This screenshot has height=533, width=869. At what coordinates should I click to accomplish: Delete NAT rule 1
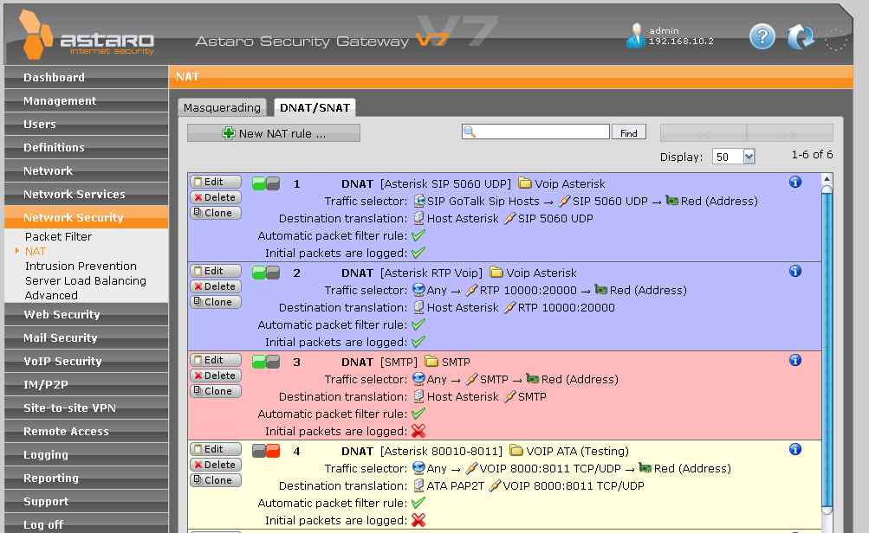[216, 197]
